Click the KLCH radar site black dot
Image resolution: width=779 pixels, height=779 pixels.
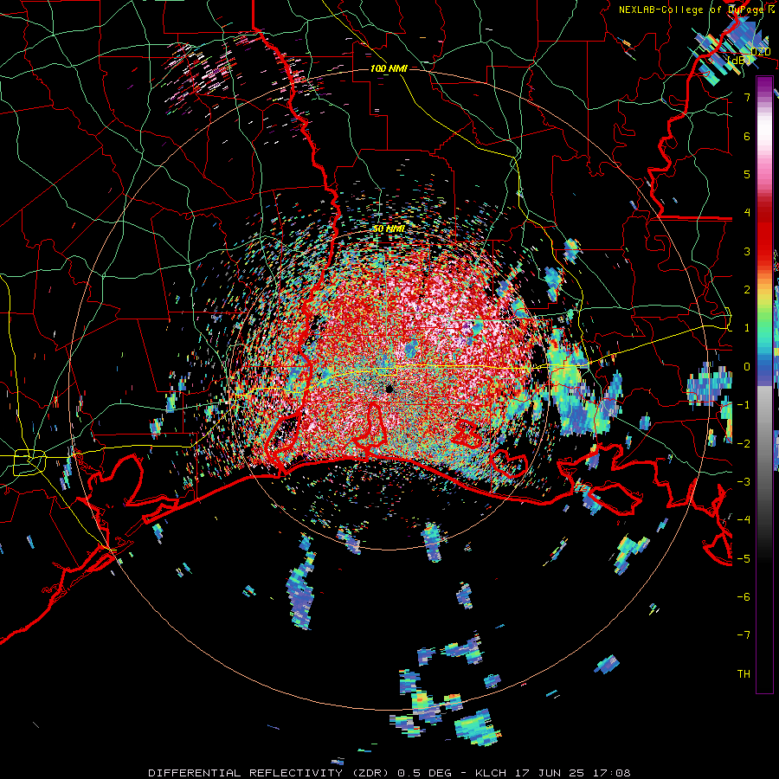pyautogui.click(x=389, y=389)
